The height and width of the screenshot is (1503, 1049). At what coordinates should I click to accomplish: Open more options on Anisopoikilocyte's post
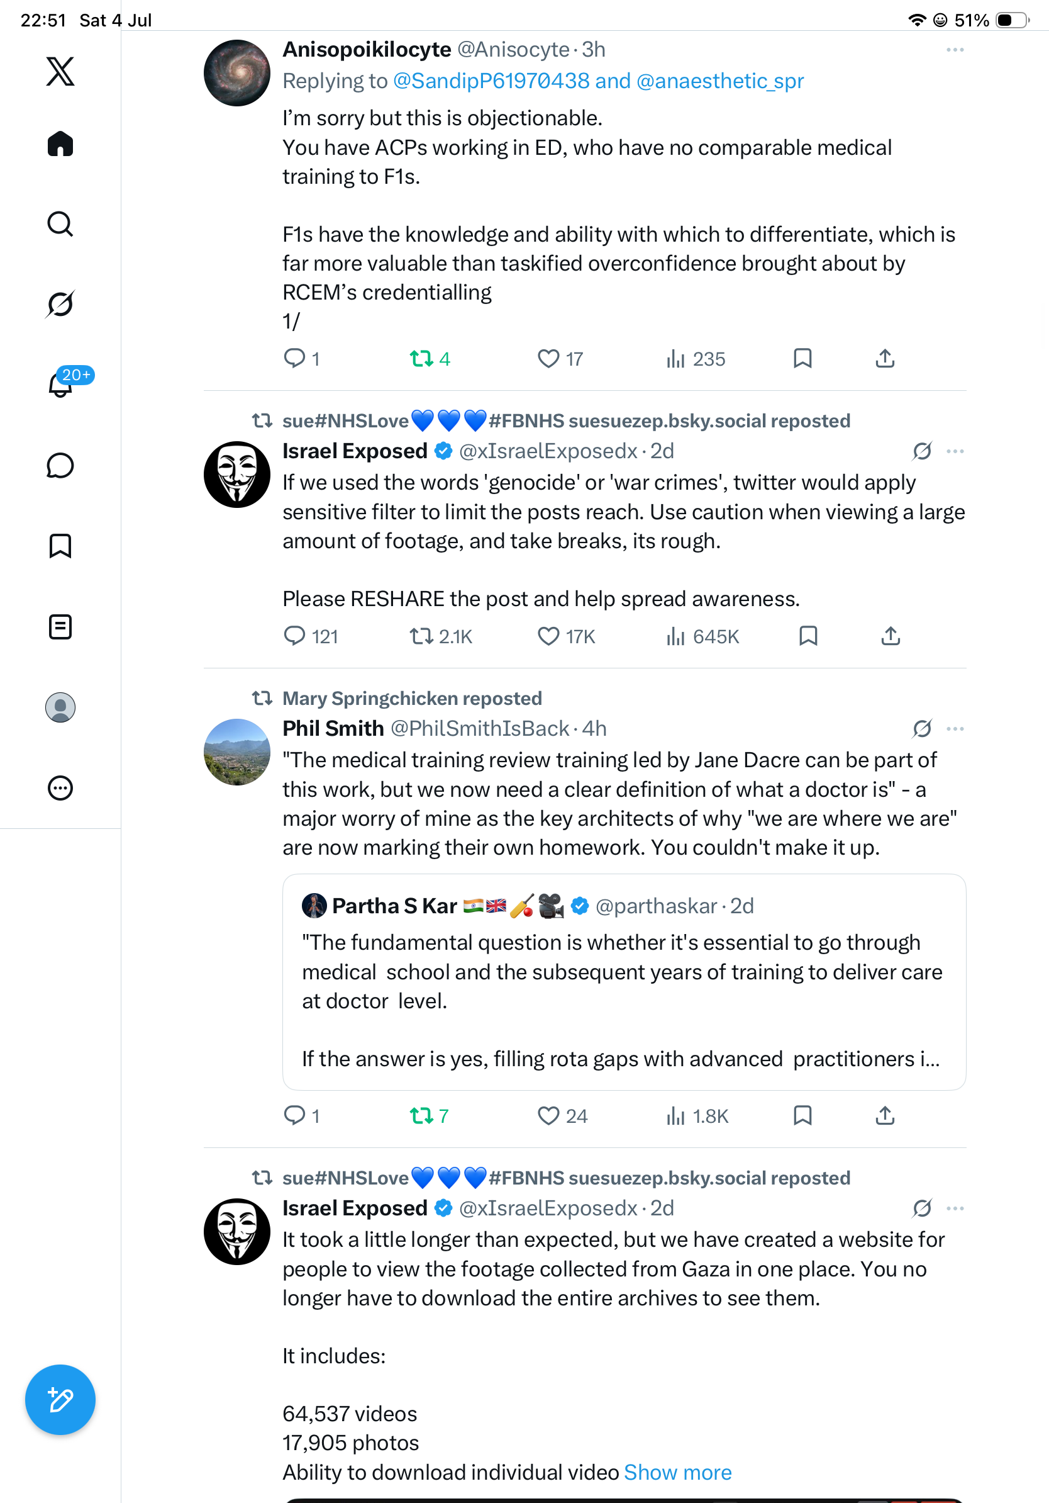(x=955, y=50)
